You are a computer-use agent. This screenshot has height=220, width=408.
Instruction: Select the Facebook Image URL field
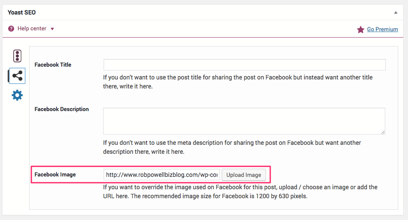(x=161, y=175)
